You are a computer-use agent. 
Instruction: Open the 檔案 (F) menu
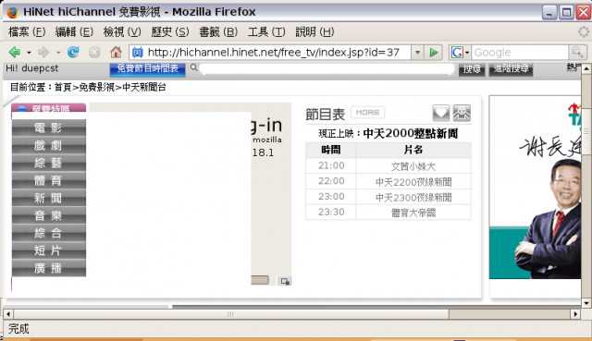point(27,32)
